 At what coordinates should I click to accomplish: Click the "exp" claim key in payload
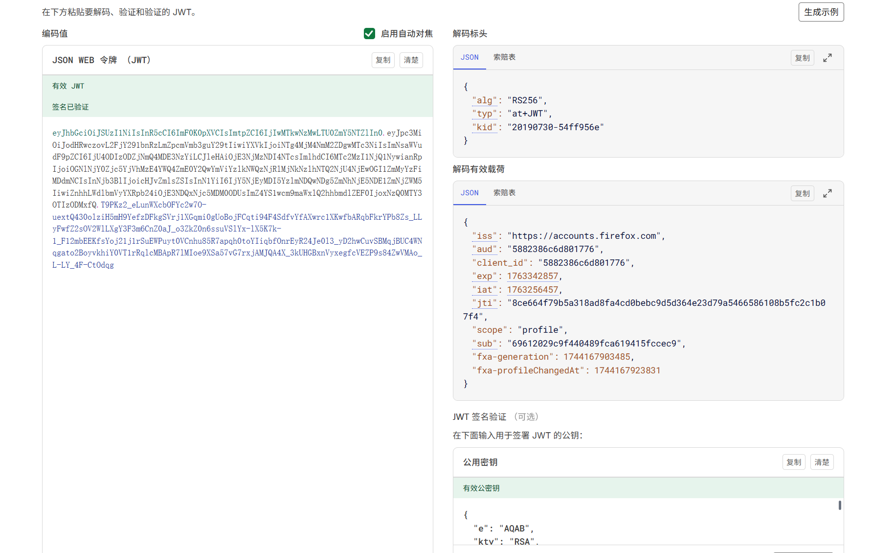(484, 276)
